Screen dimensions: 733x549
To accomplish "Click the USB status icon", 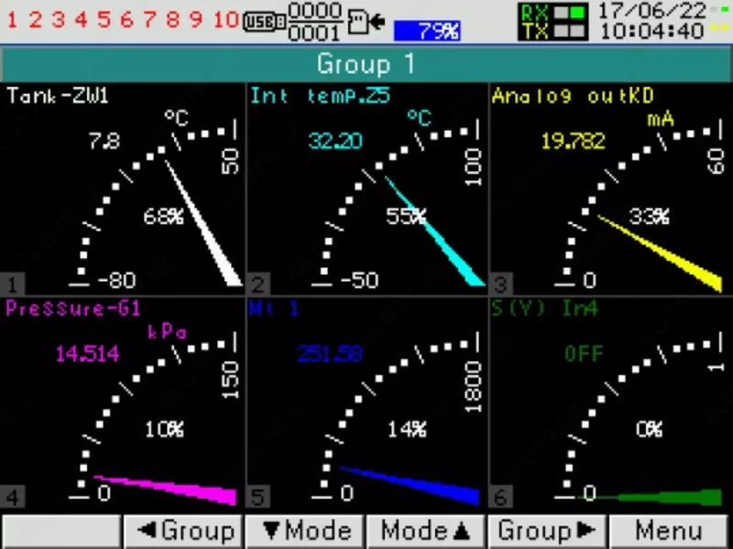I will click(x=264, y=21).
